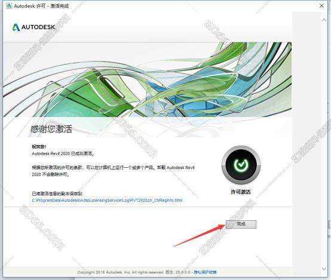Click the 许可激活 label under the icon

coord(241,192)
